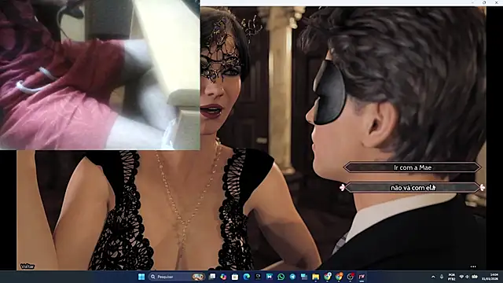
Task: Close the game window
Action: (x=496, y=2)
